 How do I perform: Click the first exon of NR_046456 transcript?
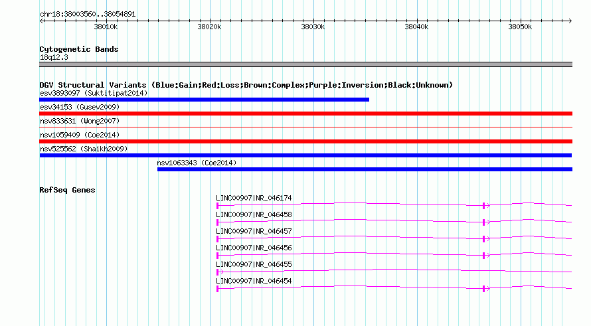218,255
